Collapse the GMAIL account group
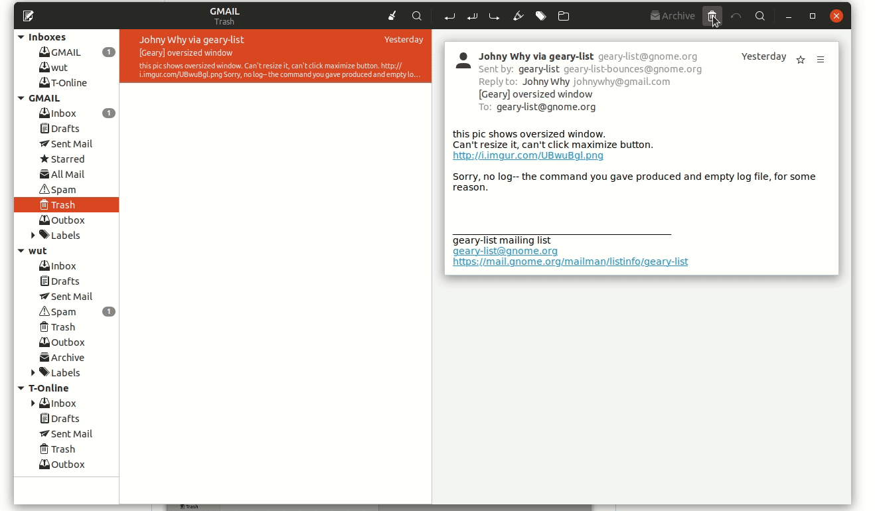The image size is (875, 511). [x=21, y=98]
